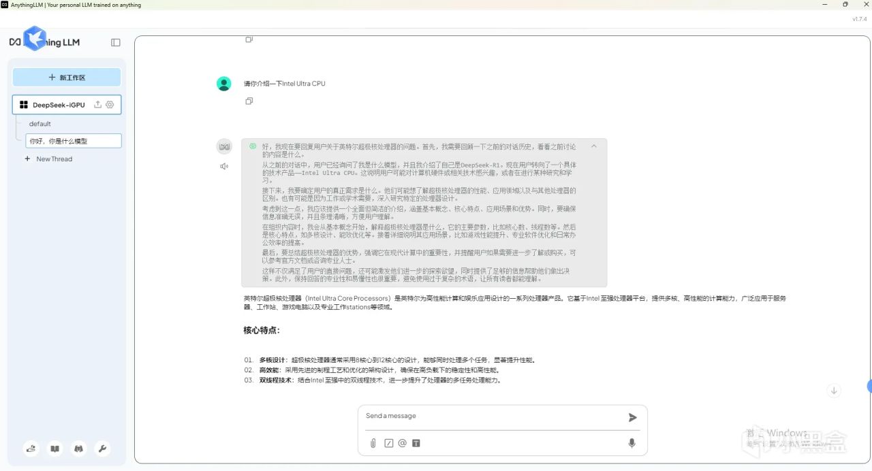Select the default thread
The image size is (872, 471).
(x=40, y=124)
